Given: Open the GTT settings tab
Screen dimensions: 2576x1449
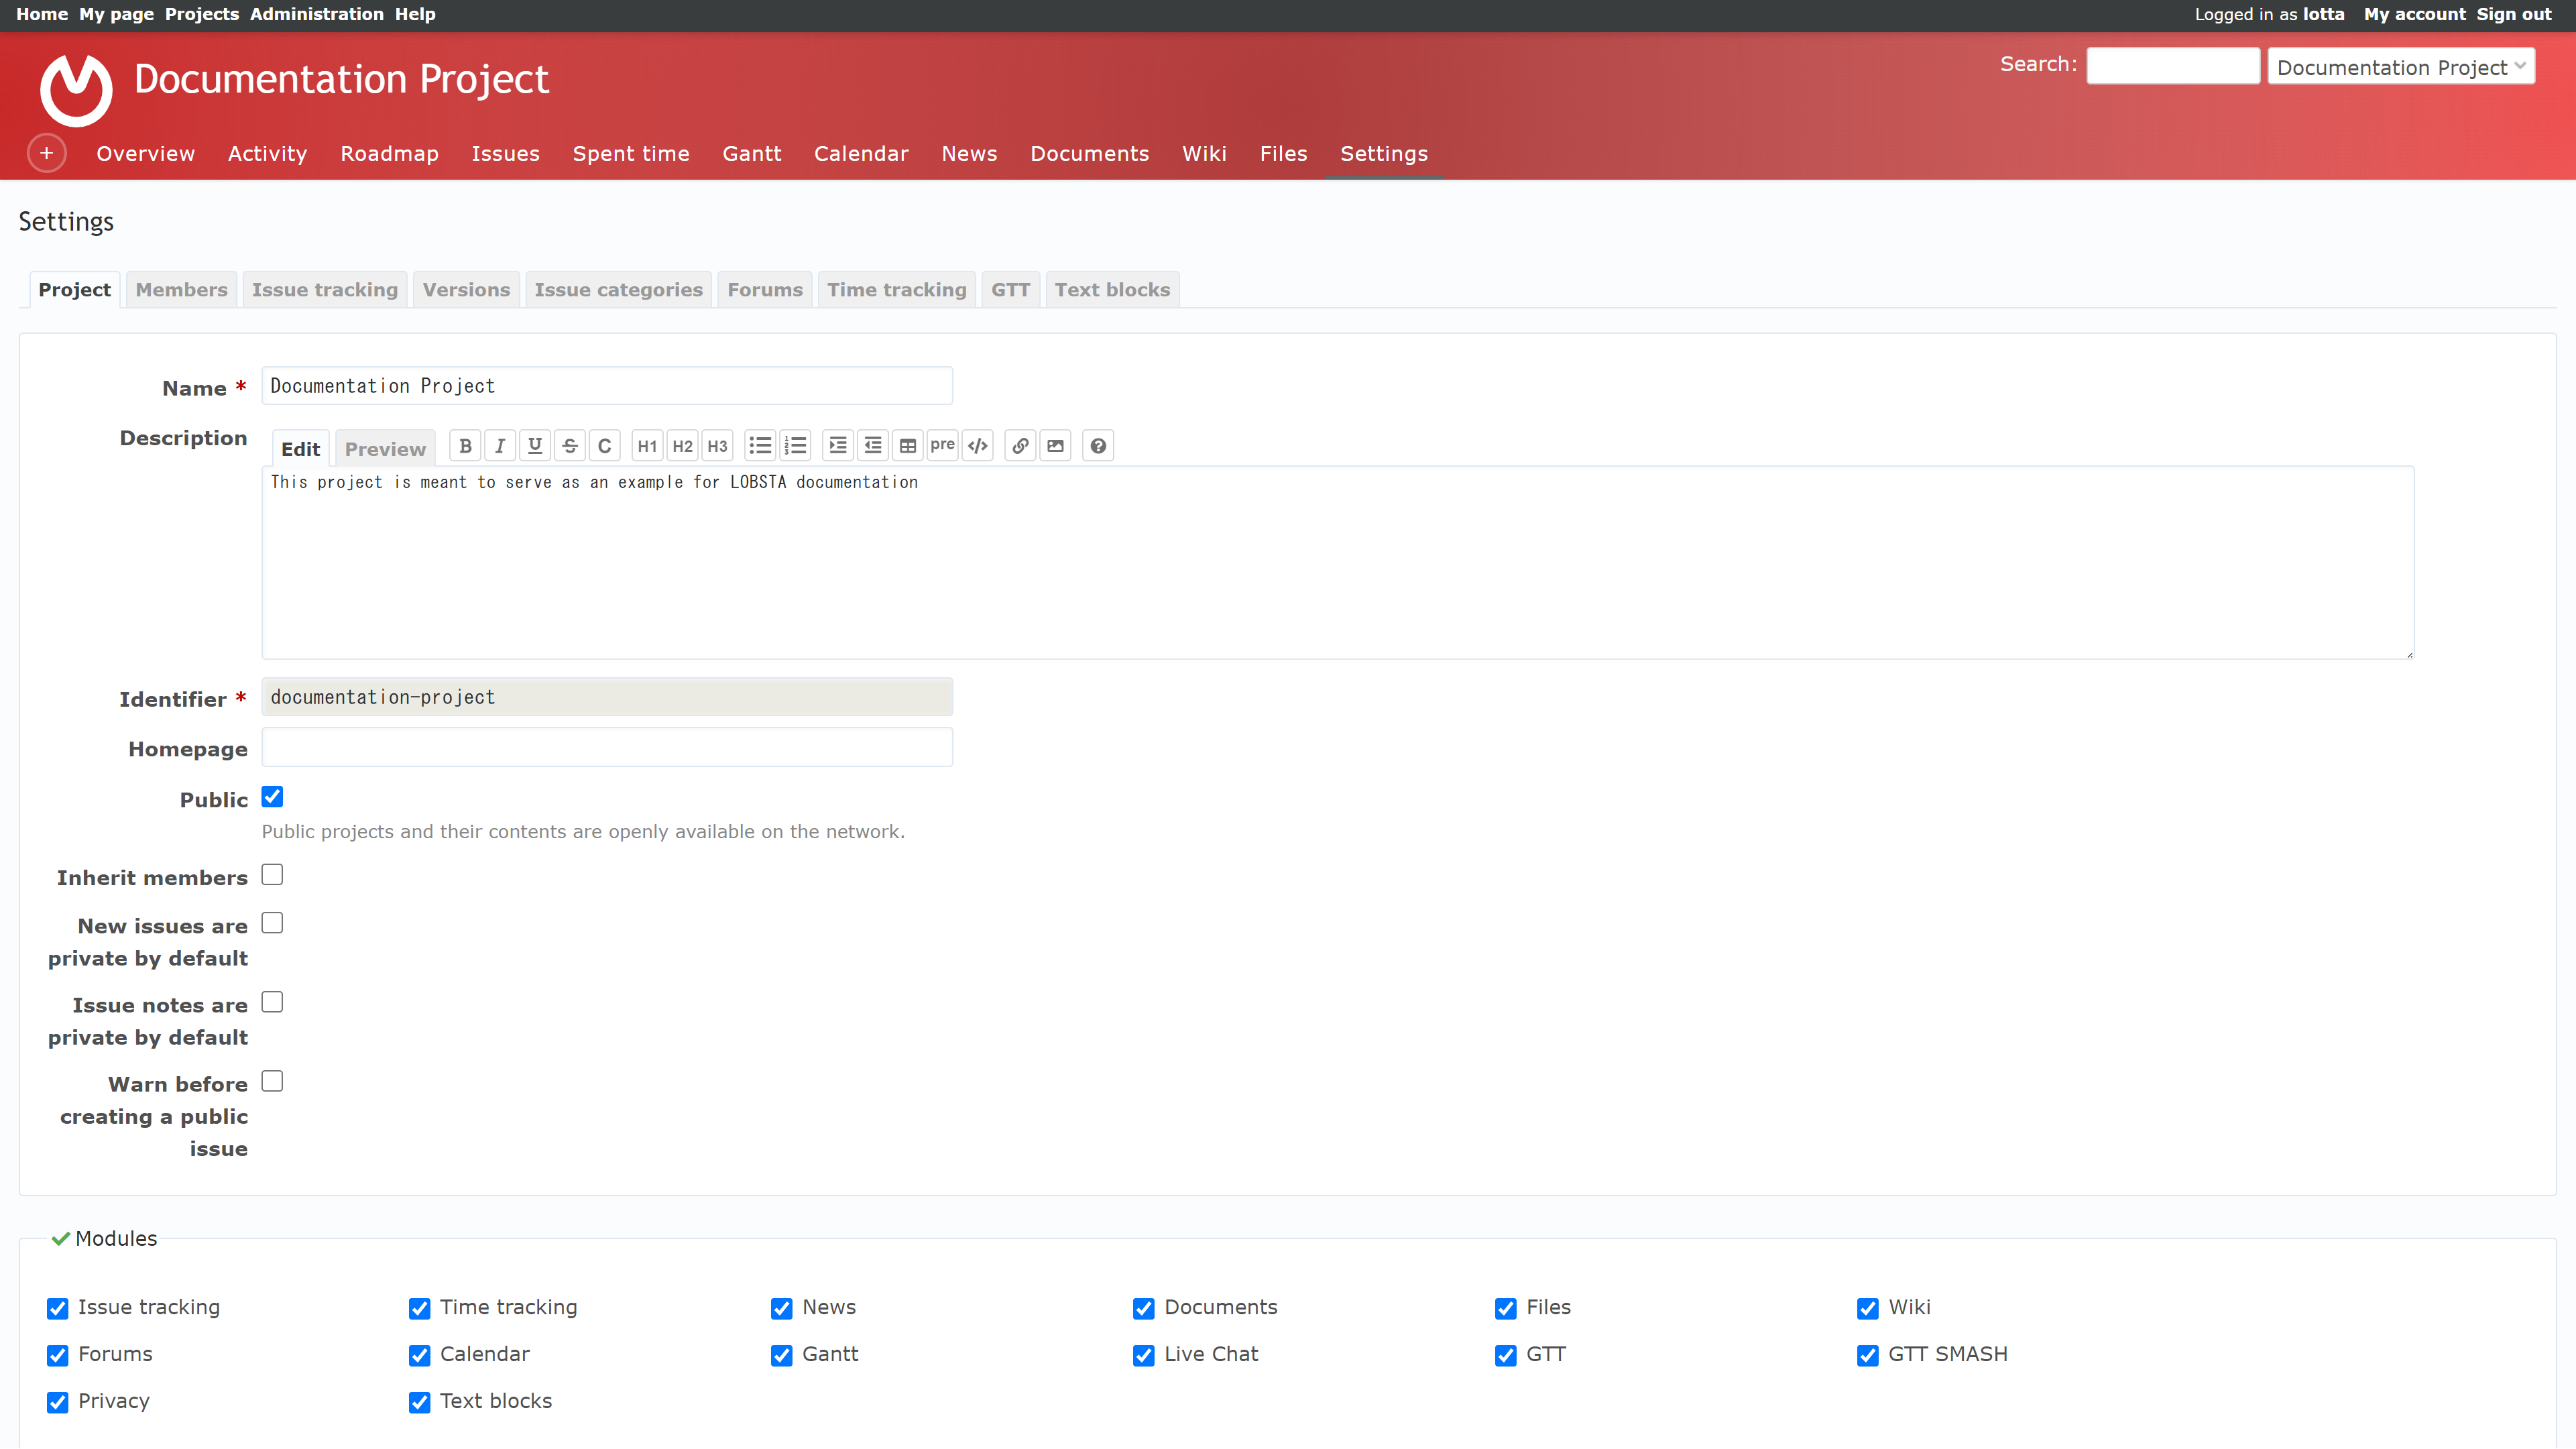Looking at the screenshot, I should point(1010,290).
